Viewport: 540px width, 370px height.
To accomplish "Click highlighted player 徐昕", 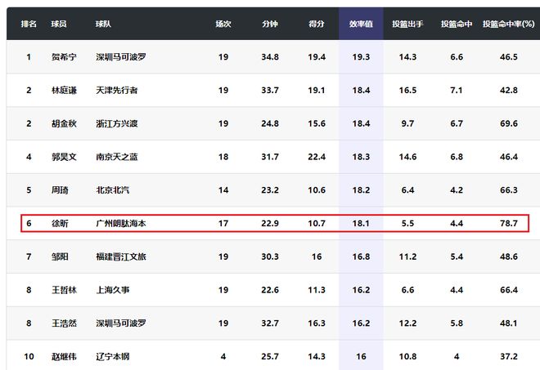I will [x=59, y=223].
